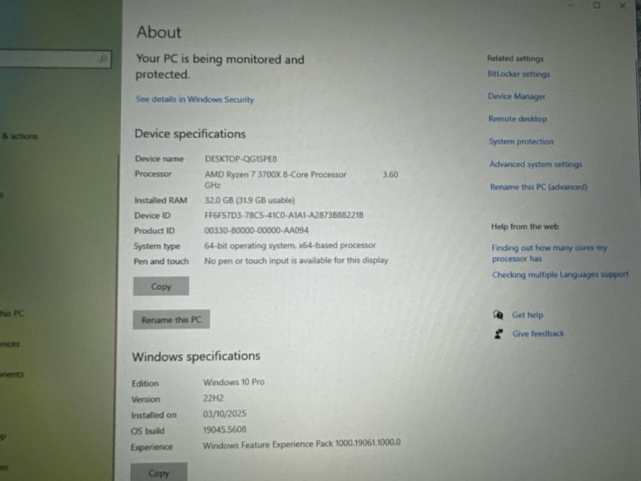Screen dimensions: 641x481
Task: Open Device Manager link
Action: (517, 96)
